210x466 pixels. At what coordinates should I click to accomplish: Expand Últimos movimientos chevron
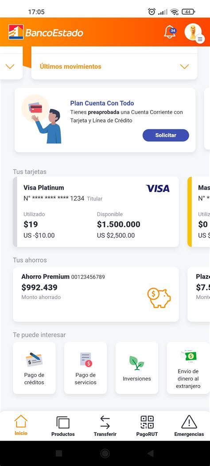click(184, 66)
